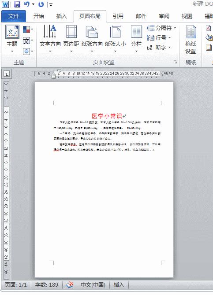Click the 主题 group label
This screenshot has height=295, width=213.
pyautogui.click(x=19, y=62)
